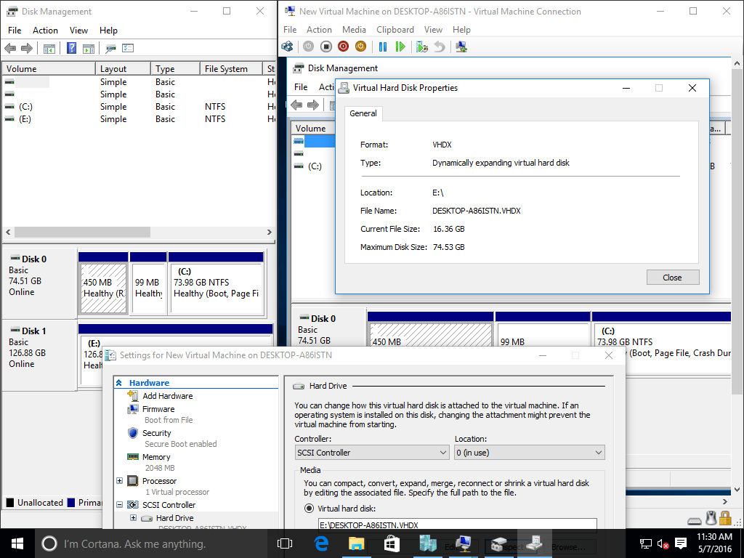Click the Connect/Refresh disk icon in host toolbar
Image resolution: width=744 pixels, height=558 pixels.
pyautogui.click(x=110, y=48)
